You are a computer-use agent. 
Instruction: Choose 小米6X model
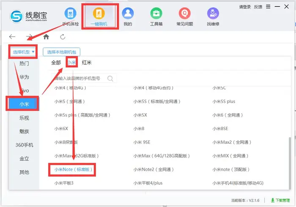[x=61, y=129]
